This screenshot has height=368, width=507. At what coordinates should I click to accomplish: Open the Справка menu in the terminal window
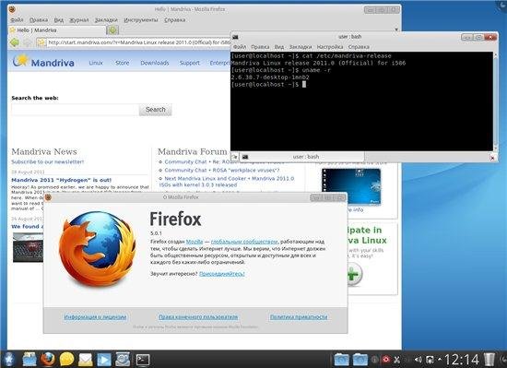[x=359, y=47]
